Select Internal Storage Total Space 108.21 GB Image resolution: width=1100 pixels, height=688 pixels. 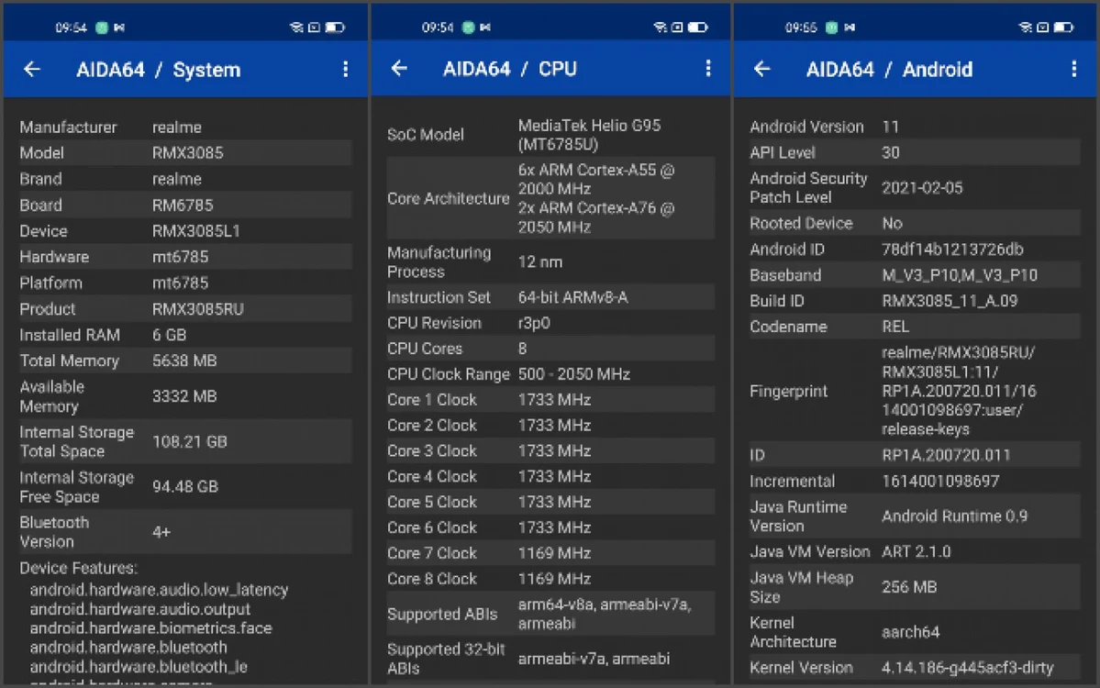pos(189,442)
